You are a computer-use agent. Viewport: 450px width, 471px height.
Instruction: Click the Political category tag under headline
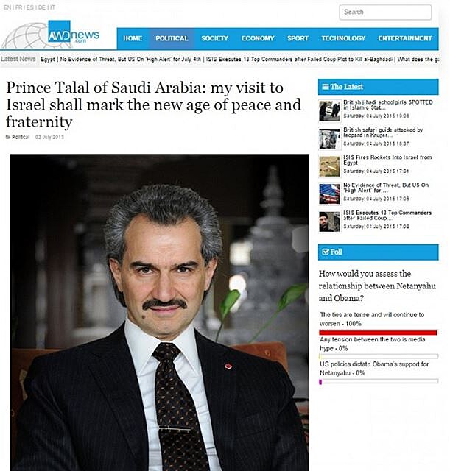pyautogui.click(x=21, y=137)
